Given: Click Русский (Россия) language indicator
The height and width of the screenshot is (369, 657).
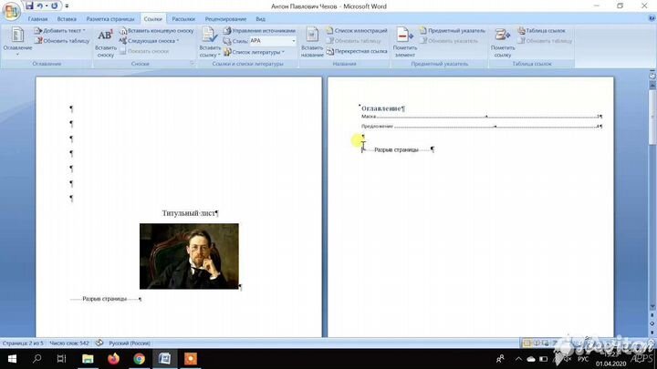Looking at the screenshot, I should [x=130, y=343].
